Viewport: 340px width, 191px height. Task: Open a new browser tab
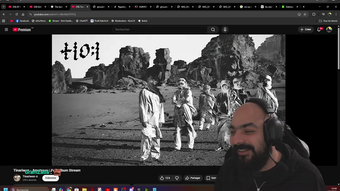tap(304, 7)
